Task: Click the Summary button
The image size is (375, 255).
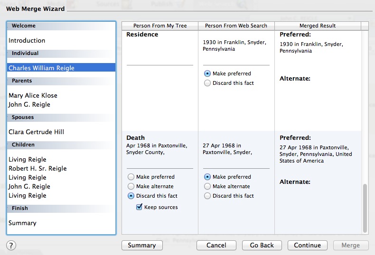Action: [142, 245]
